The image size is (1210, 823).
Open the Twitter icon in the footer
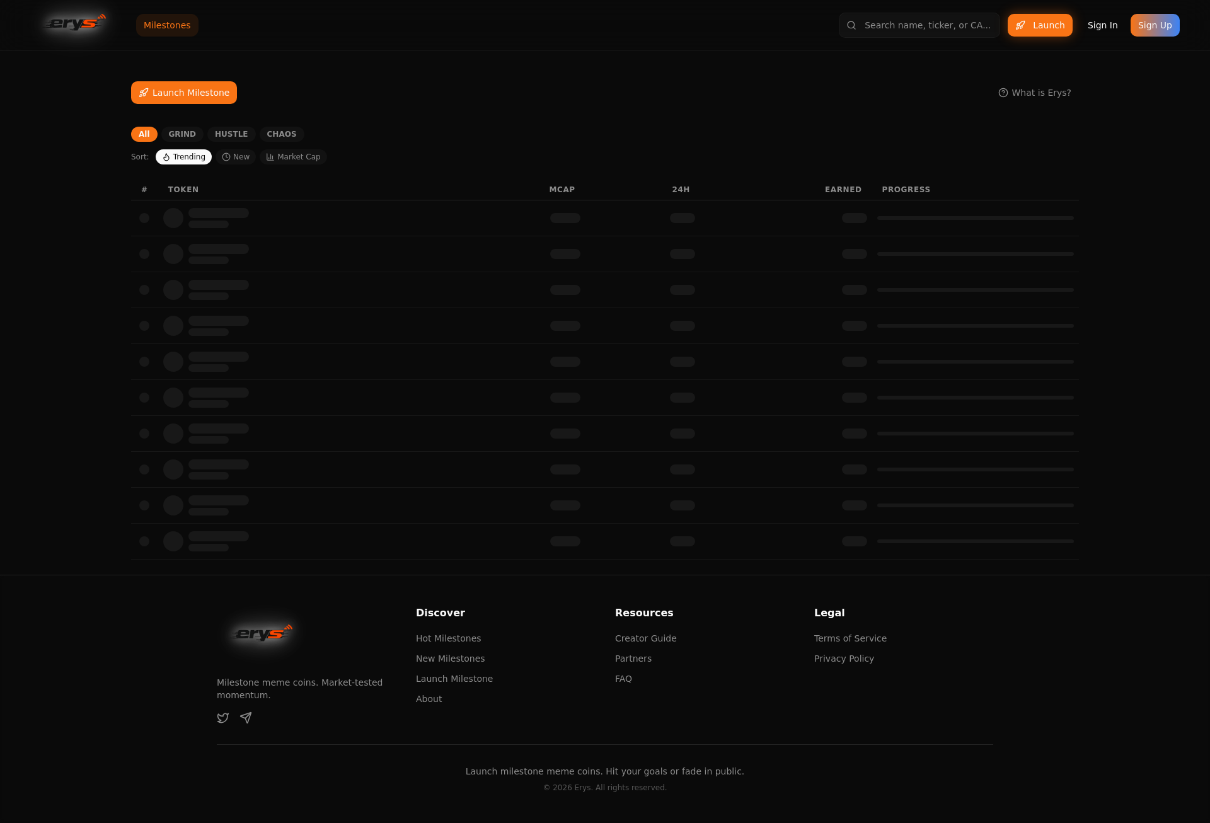pos(222,718)
